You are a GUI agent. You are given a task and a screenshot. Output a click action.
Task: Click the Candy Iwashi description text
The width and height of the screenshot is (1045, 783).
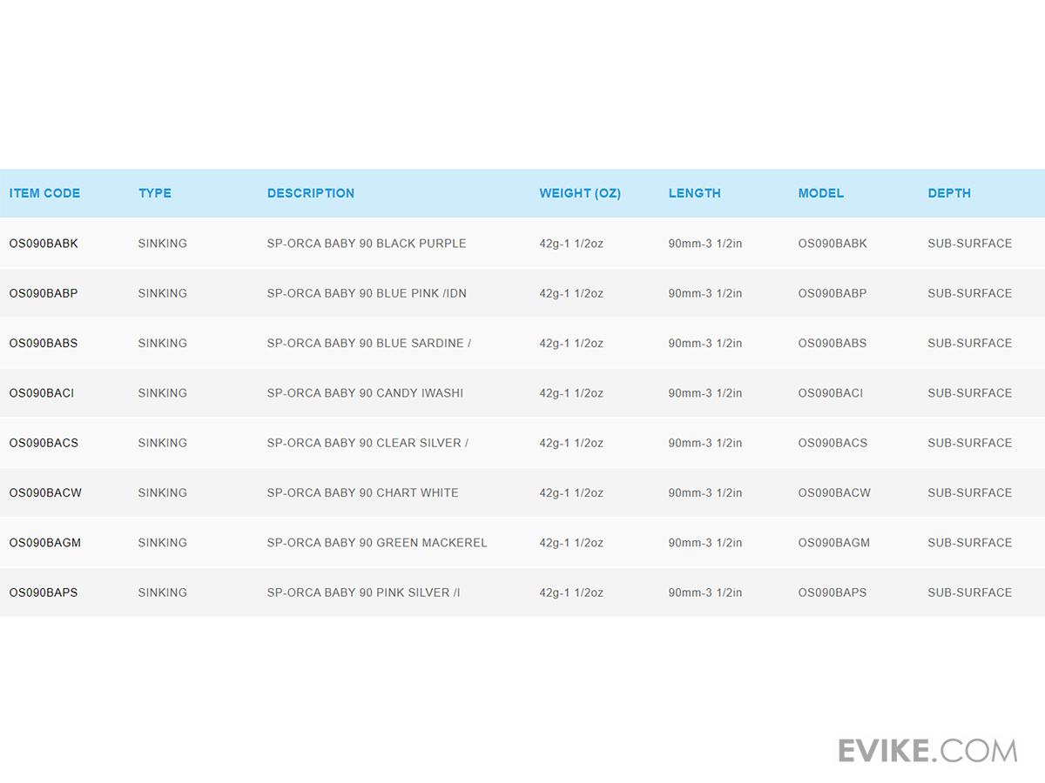coord(365,393)
